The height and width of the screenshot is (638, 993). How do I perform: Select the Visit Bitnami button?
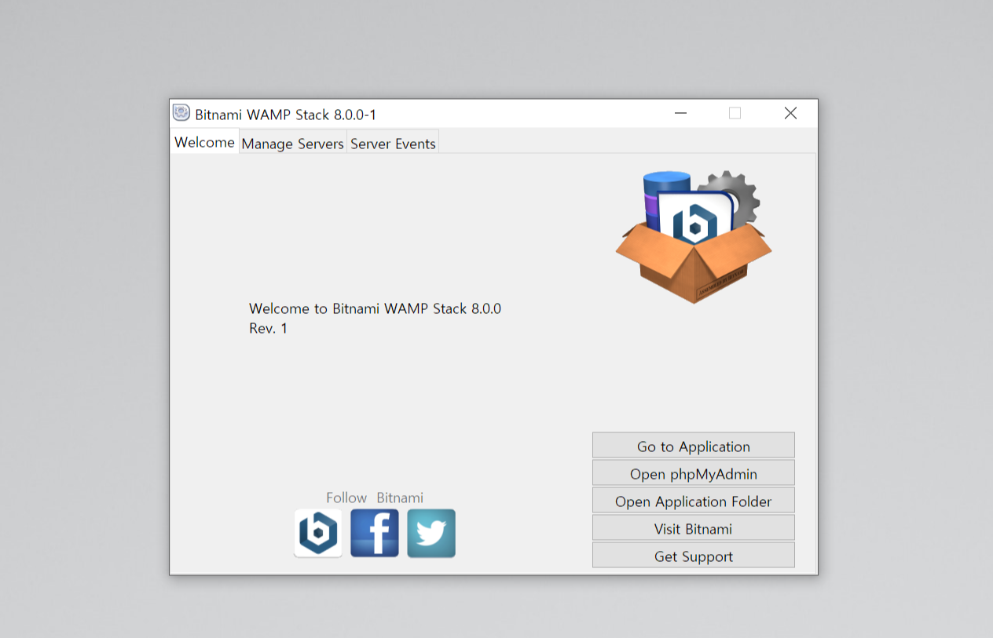(694, 528)
